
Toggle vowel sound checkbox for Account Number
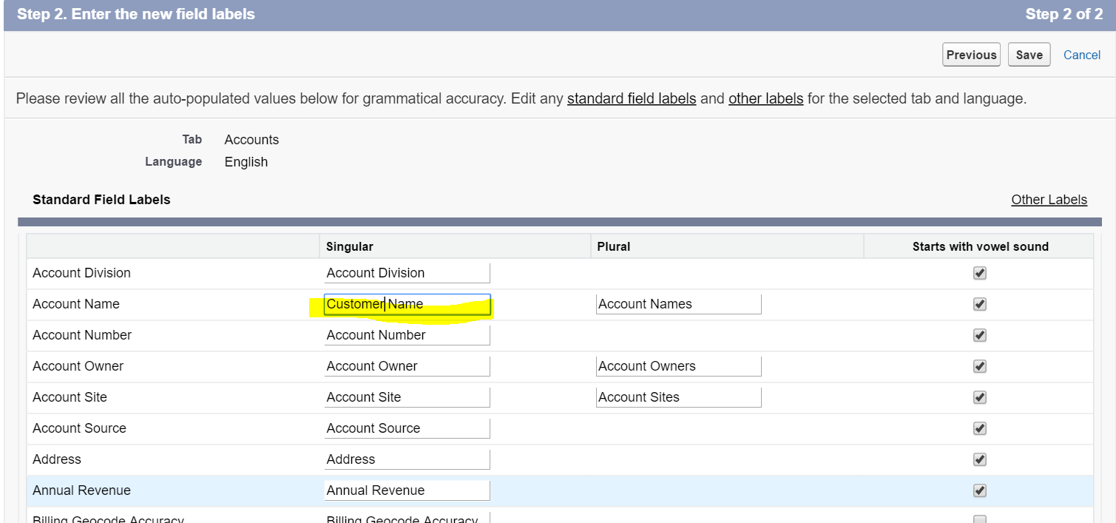pos(979,335)
